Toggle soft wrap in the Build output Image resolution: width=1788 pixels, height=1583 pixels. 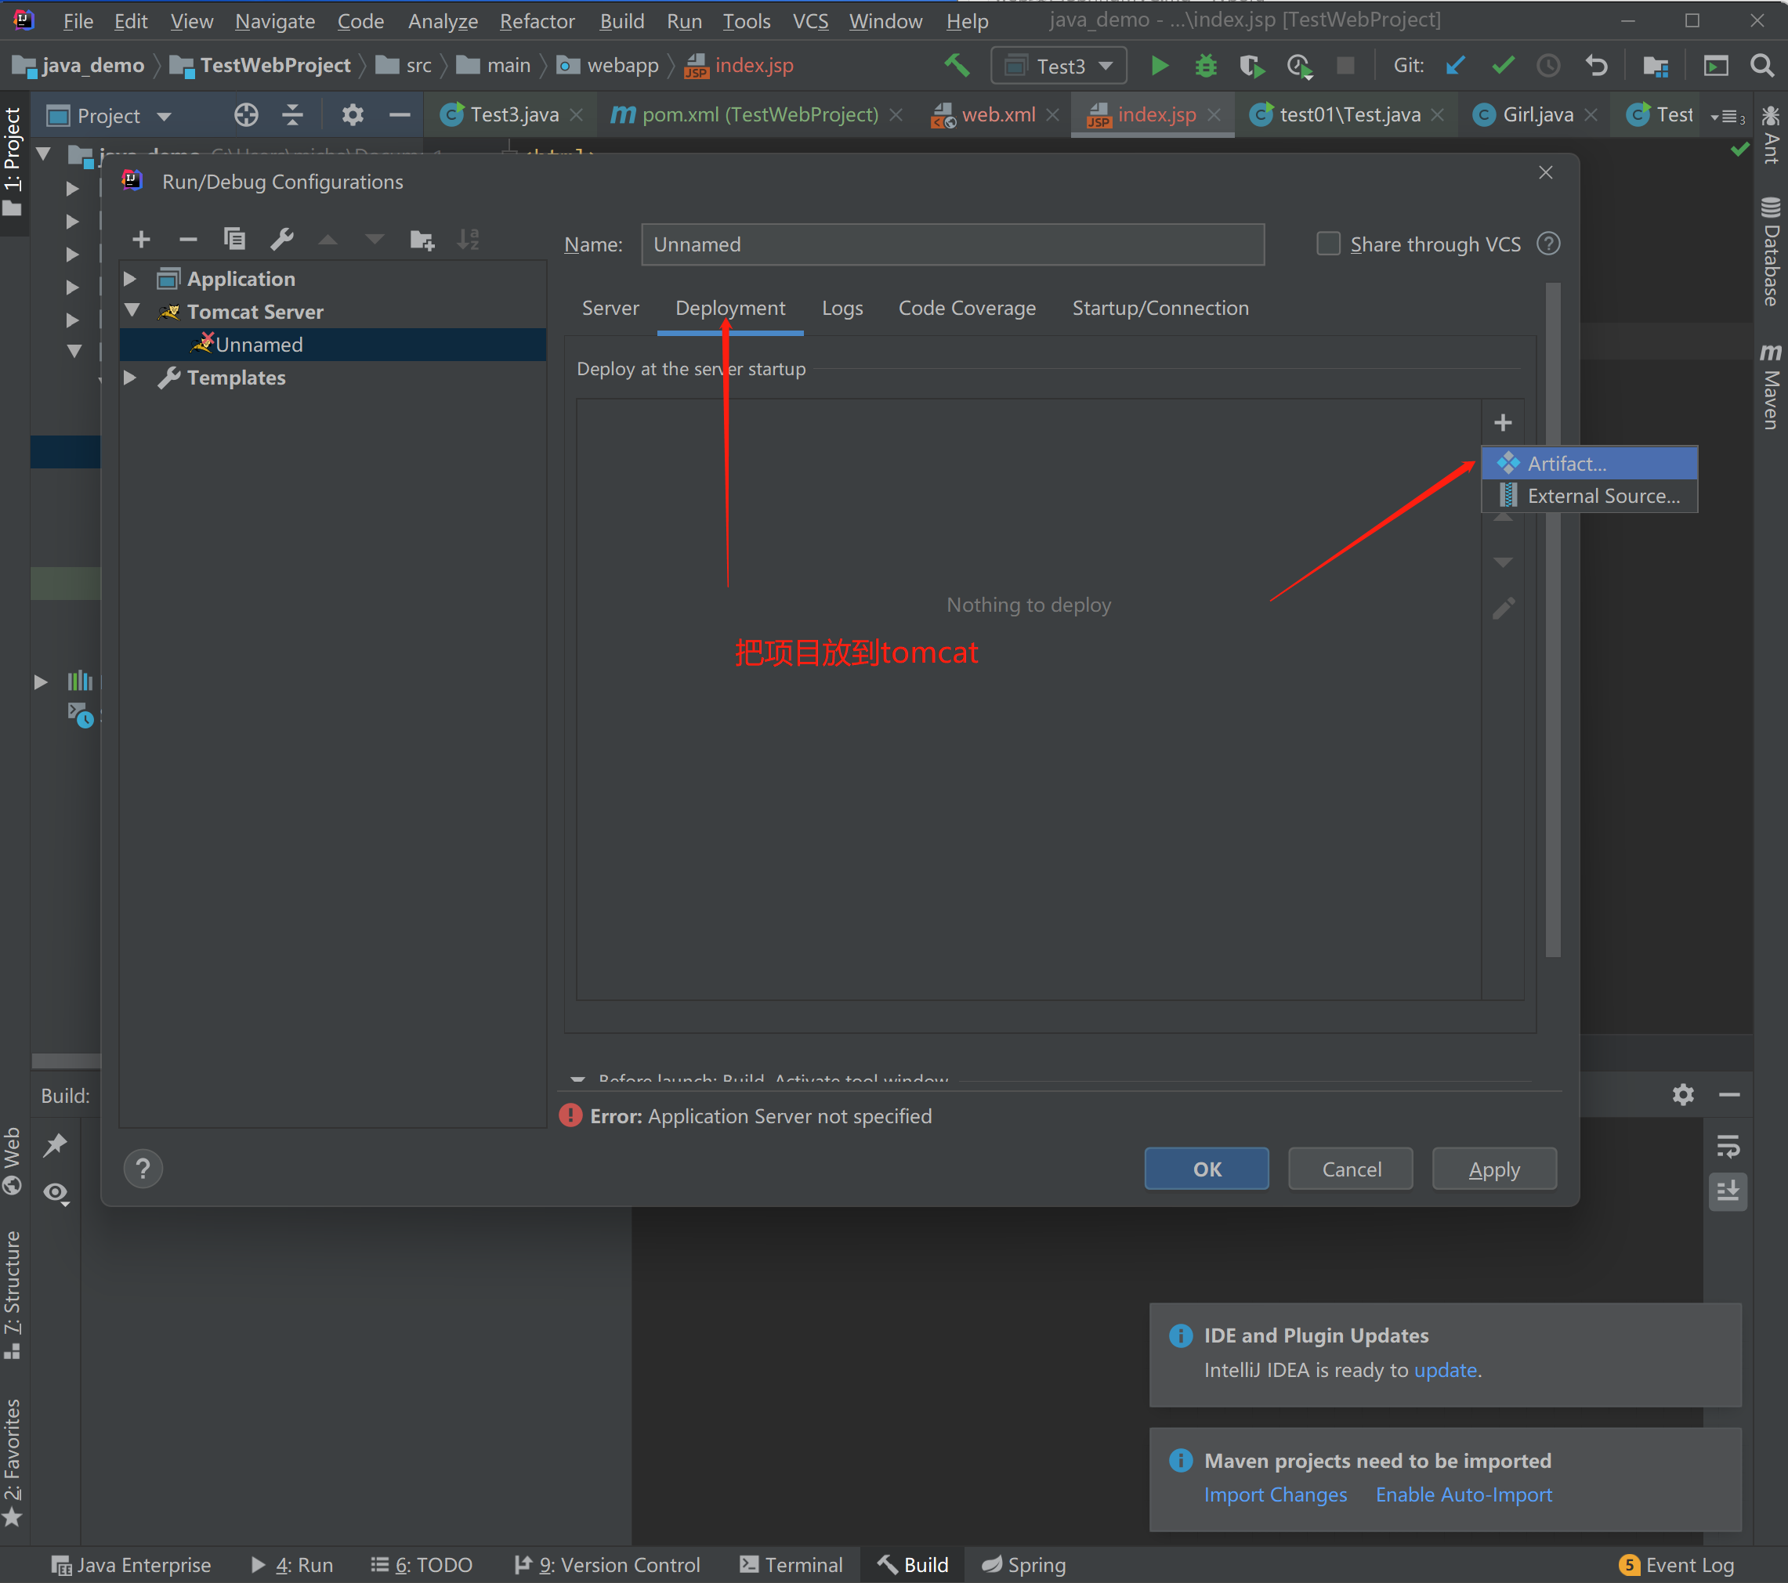click(1728, 1145)
